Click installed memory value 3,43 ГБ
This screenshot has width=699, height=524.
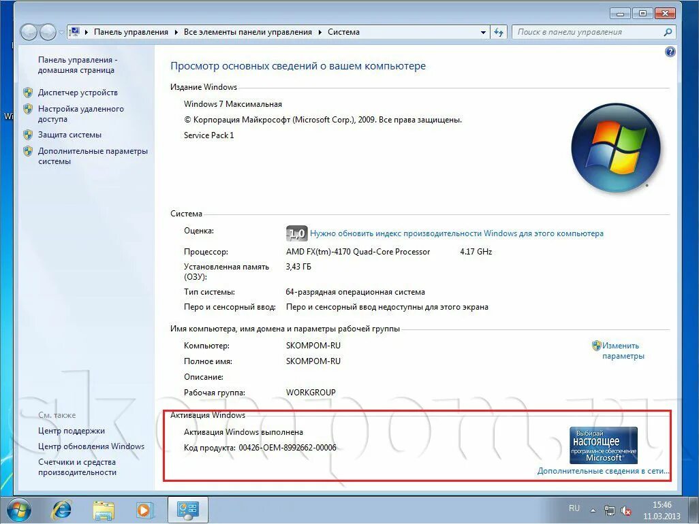298,267
